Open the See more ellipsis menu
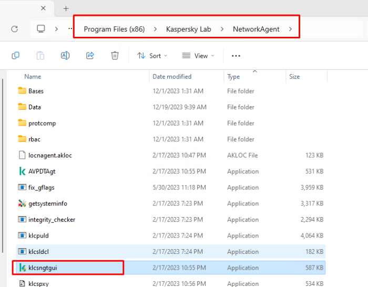 click(236, 56)
